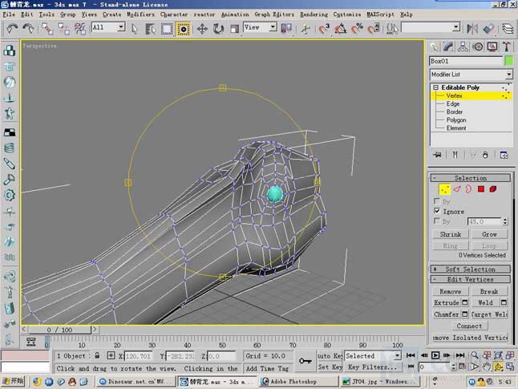Activate Select and Rotate tool

tap(218, 29)
